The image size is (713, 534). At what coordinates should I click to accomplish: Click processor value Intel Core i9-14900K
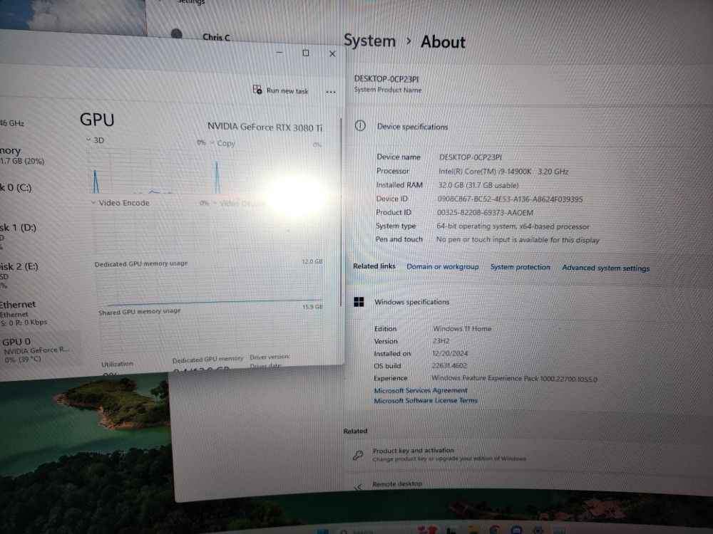[503, 171]
